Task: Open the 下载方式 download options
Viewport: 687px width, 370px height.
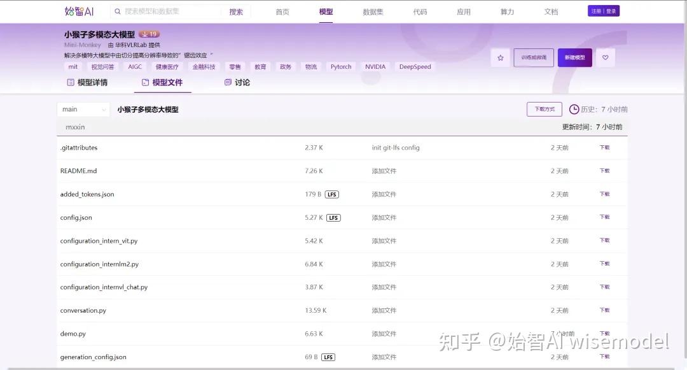Action: 544,109
